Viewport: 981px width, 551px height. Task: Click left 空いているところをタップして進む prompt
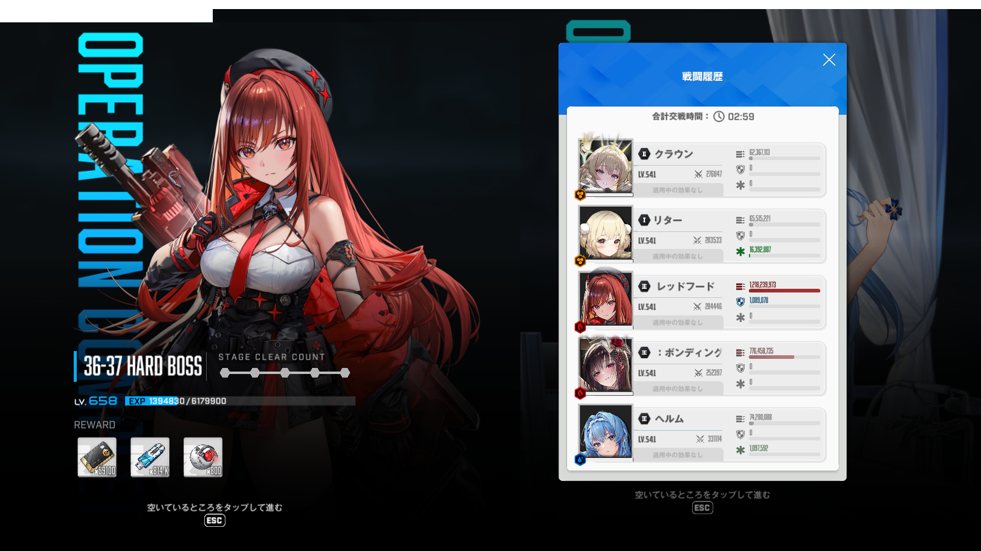click(x=215, y=507)
